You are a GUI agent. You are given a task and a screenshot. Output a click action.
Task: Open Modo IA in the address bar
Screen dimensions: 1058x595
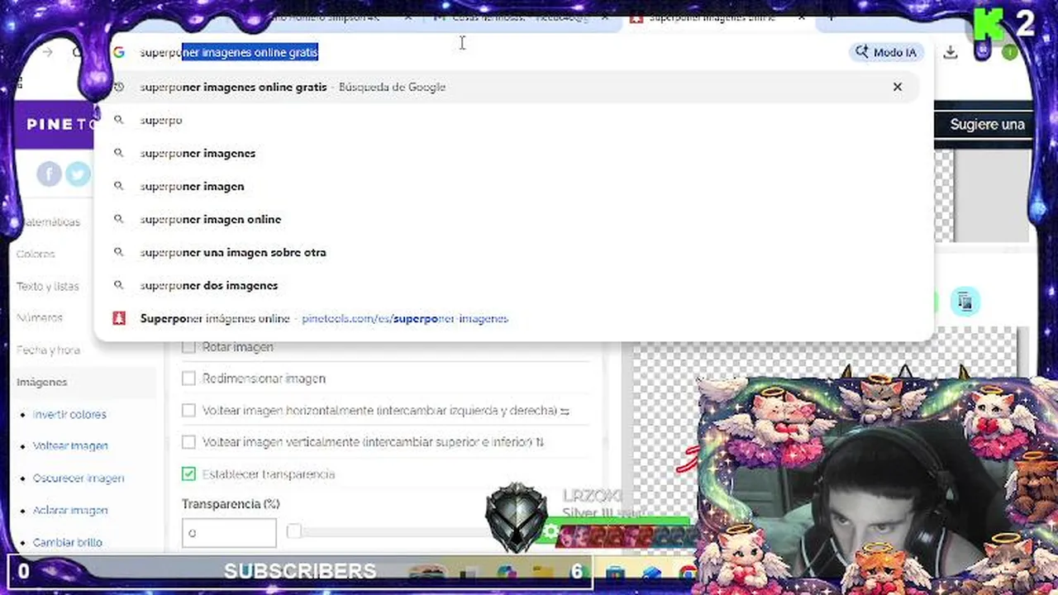pyautogui.click(x=886, y=52)
